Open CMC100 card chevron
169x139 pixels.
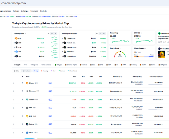coord(141,33)
